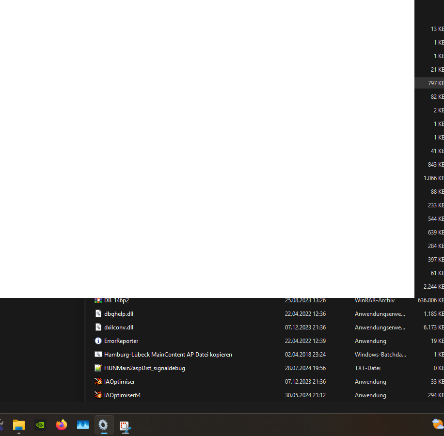The width and height of the screenshot is (444, 436).
Task: Click the 843 KB size value
Action: (436, 165)
